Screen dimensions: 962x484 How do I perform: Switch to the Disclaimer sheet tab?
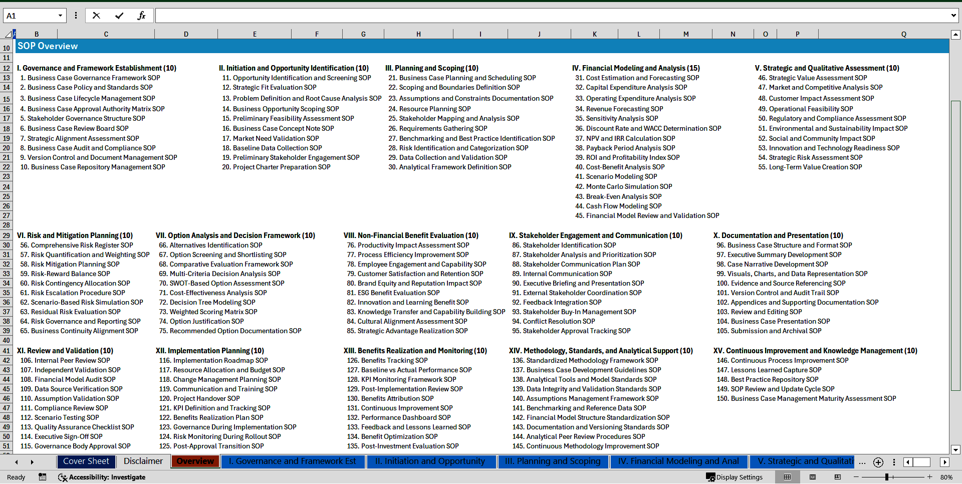click(x=143, y=461)
